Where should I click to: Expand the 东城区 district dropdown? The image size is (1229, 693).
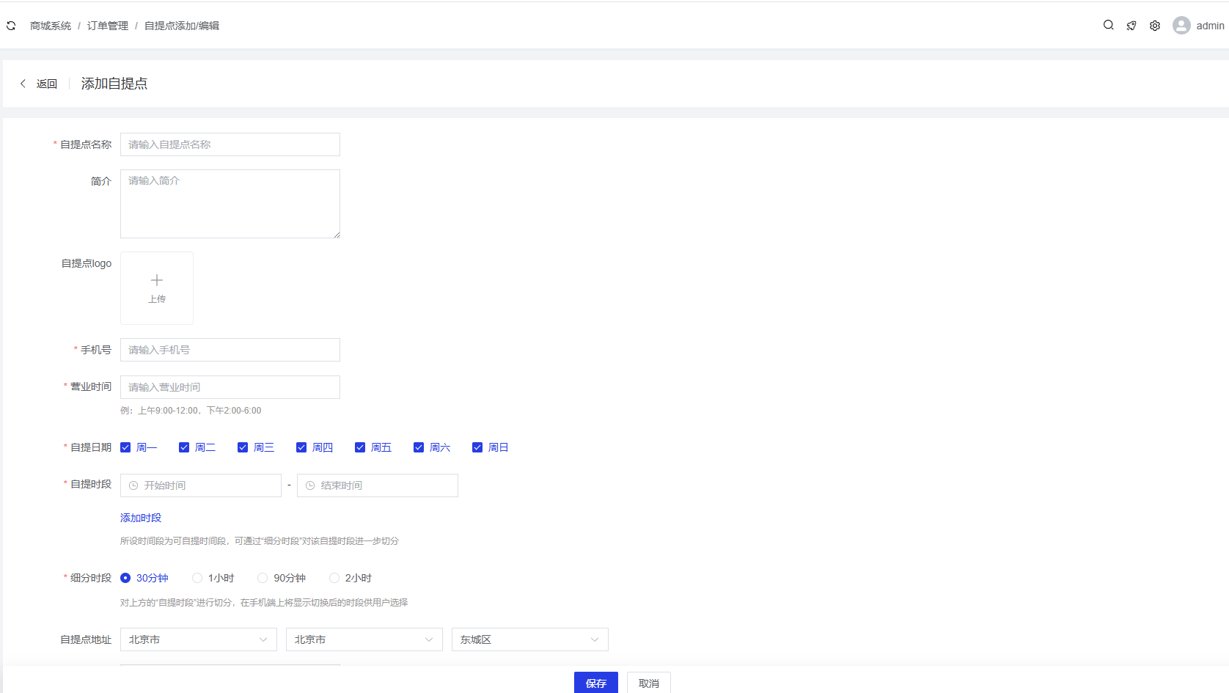click(529, 639)
